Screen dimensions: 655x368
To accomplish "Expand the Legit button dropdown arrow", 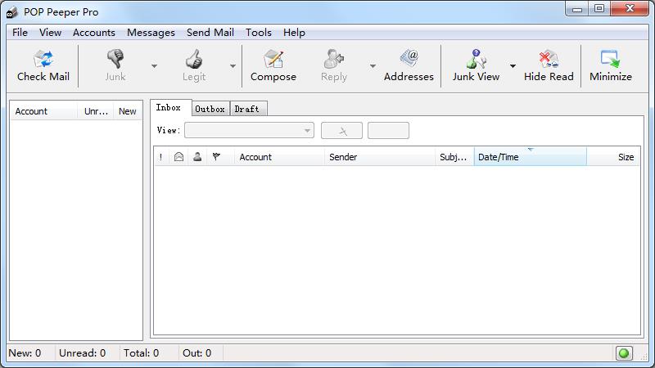I will 233,66.
